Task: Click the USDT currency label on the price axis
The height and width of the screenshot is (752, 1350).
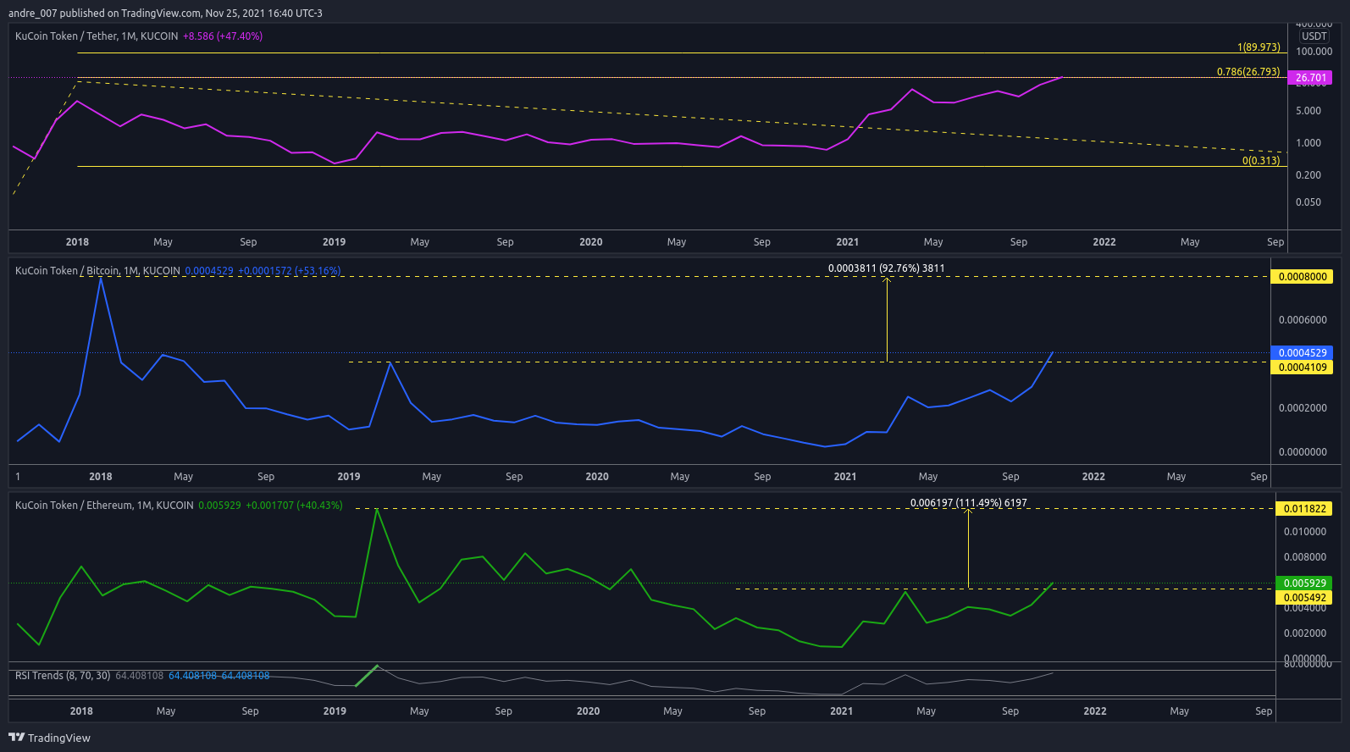Action: [x=1314, y=36]
